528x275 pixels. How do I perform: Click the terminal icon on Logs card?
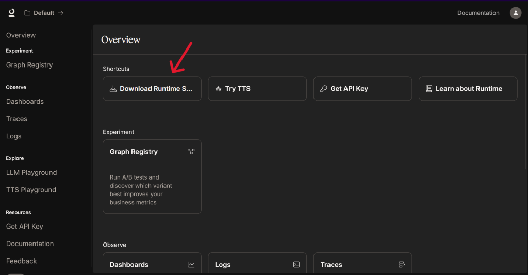click(x=296, y=265)
